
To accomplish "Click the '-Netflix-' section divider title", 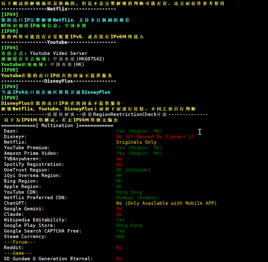I will (57, 9).
